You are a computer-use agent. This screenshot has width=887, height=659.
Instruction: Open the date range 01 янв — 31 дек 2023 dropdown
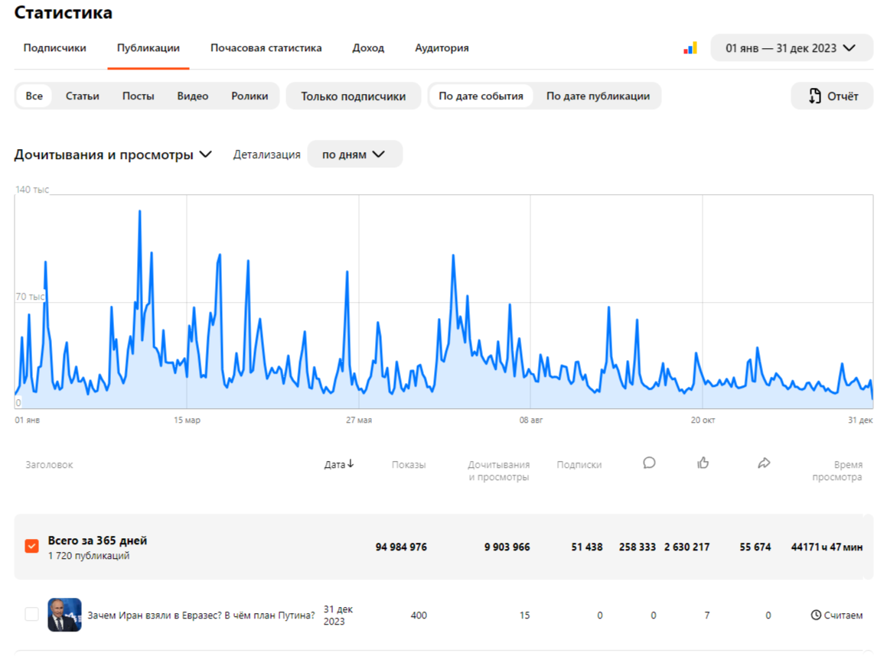791,48
